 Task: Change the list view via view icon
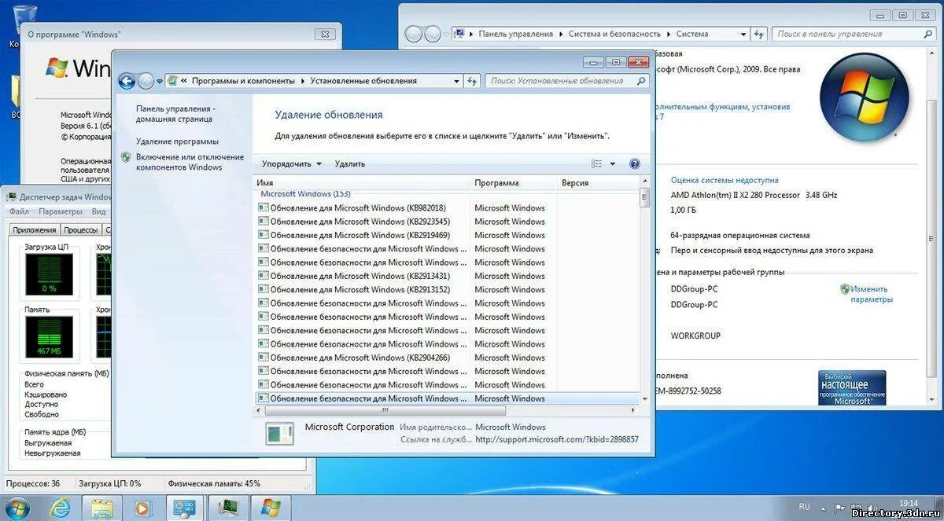click(596, 163)
